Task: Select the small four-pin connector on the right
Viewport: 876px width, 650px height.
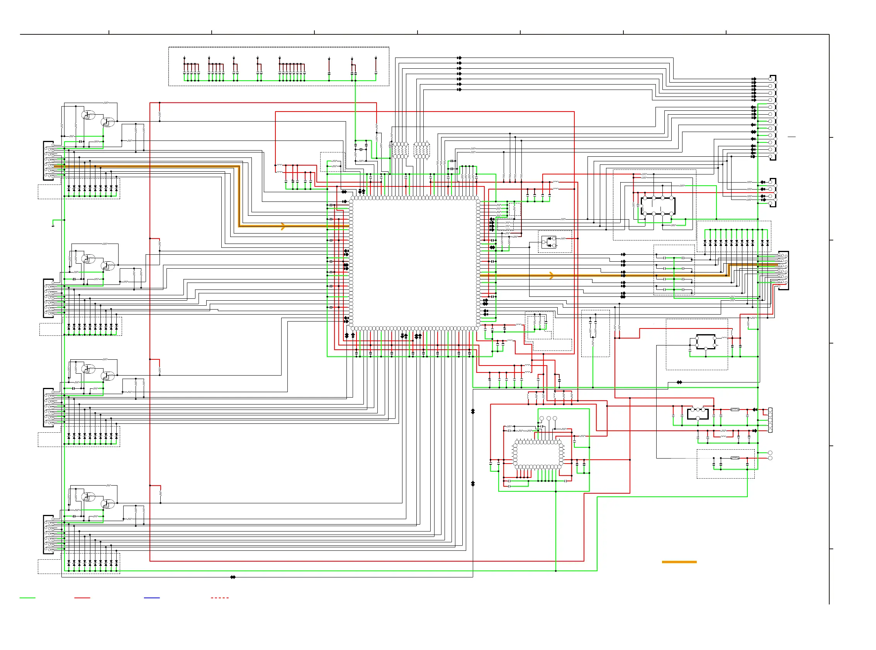Action: [773, 192]
